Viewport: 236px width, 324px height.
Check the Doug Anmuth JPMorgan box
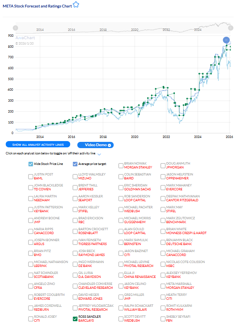coord(163,165)
